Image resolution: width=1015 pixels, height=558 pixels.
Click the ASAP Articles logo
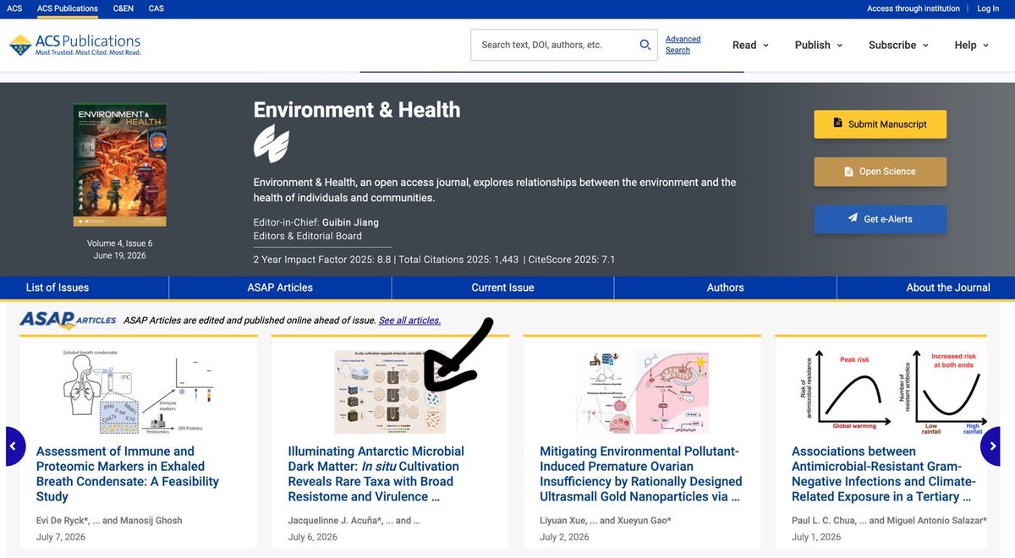(69, 320)
